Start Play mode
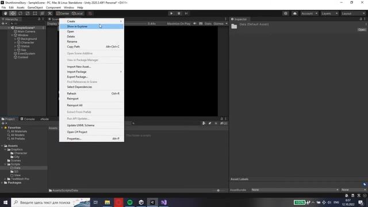This screenshot has height=207, width=368. [x=171, y=13]
